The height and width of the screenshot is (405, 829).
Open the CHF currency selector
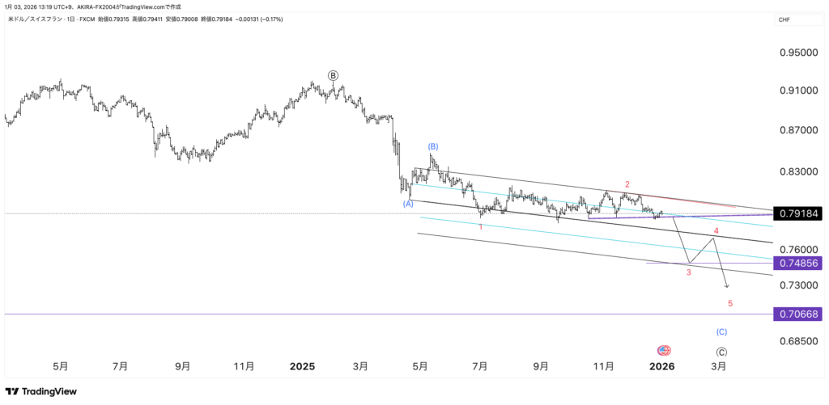pyautogui.click(x=784, y=19)
